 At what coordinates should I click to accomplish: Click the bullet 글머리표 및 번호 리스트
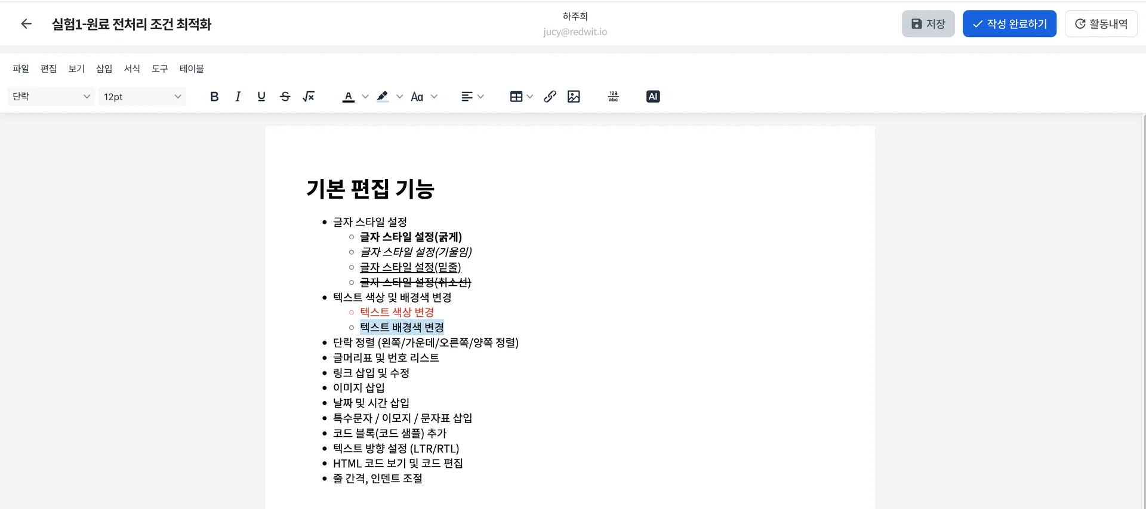click(386, 357)
